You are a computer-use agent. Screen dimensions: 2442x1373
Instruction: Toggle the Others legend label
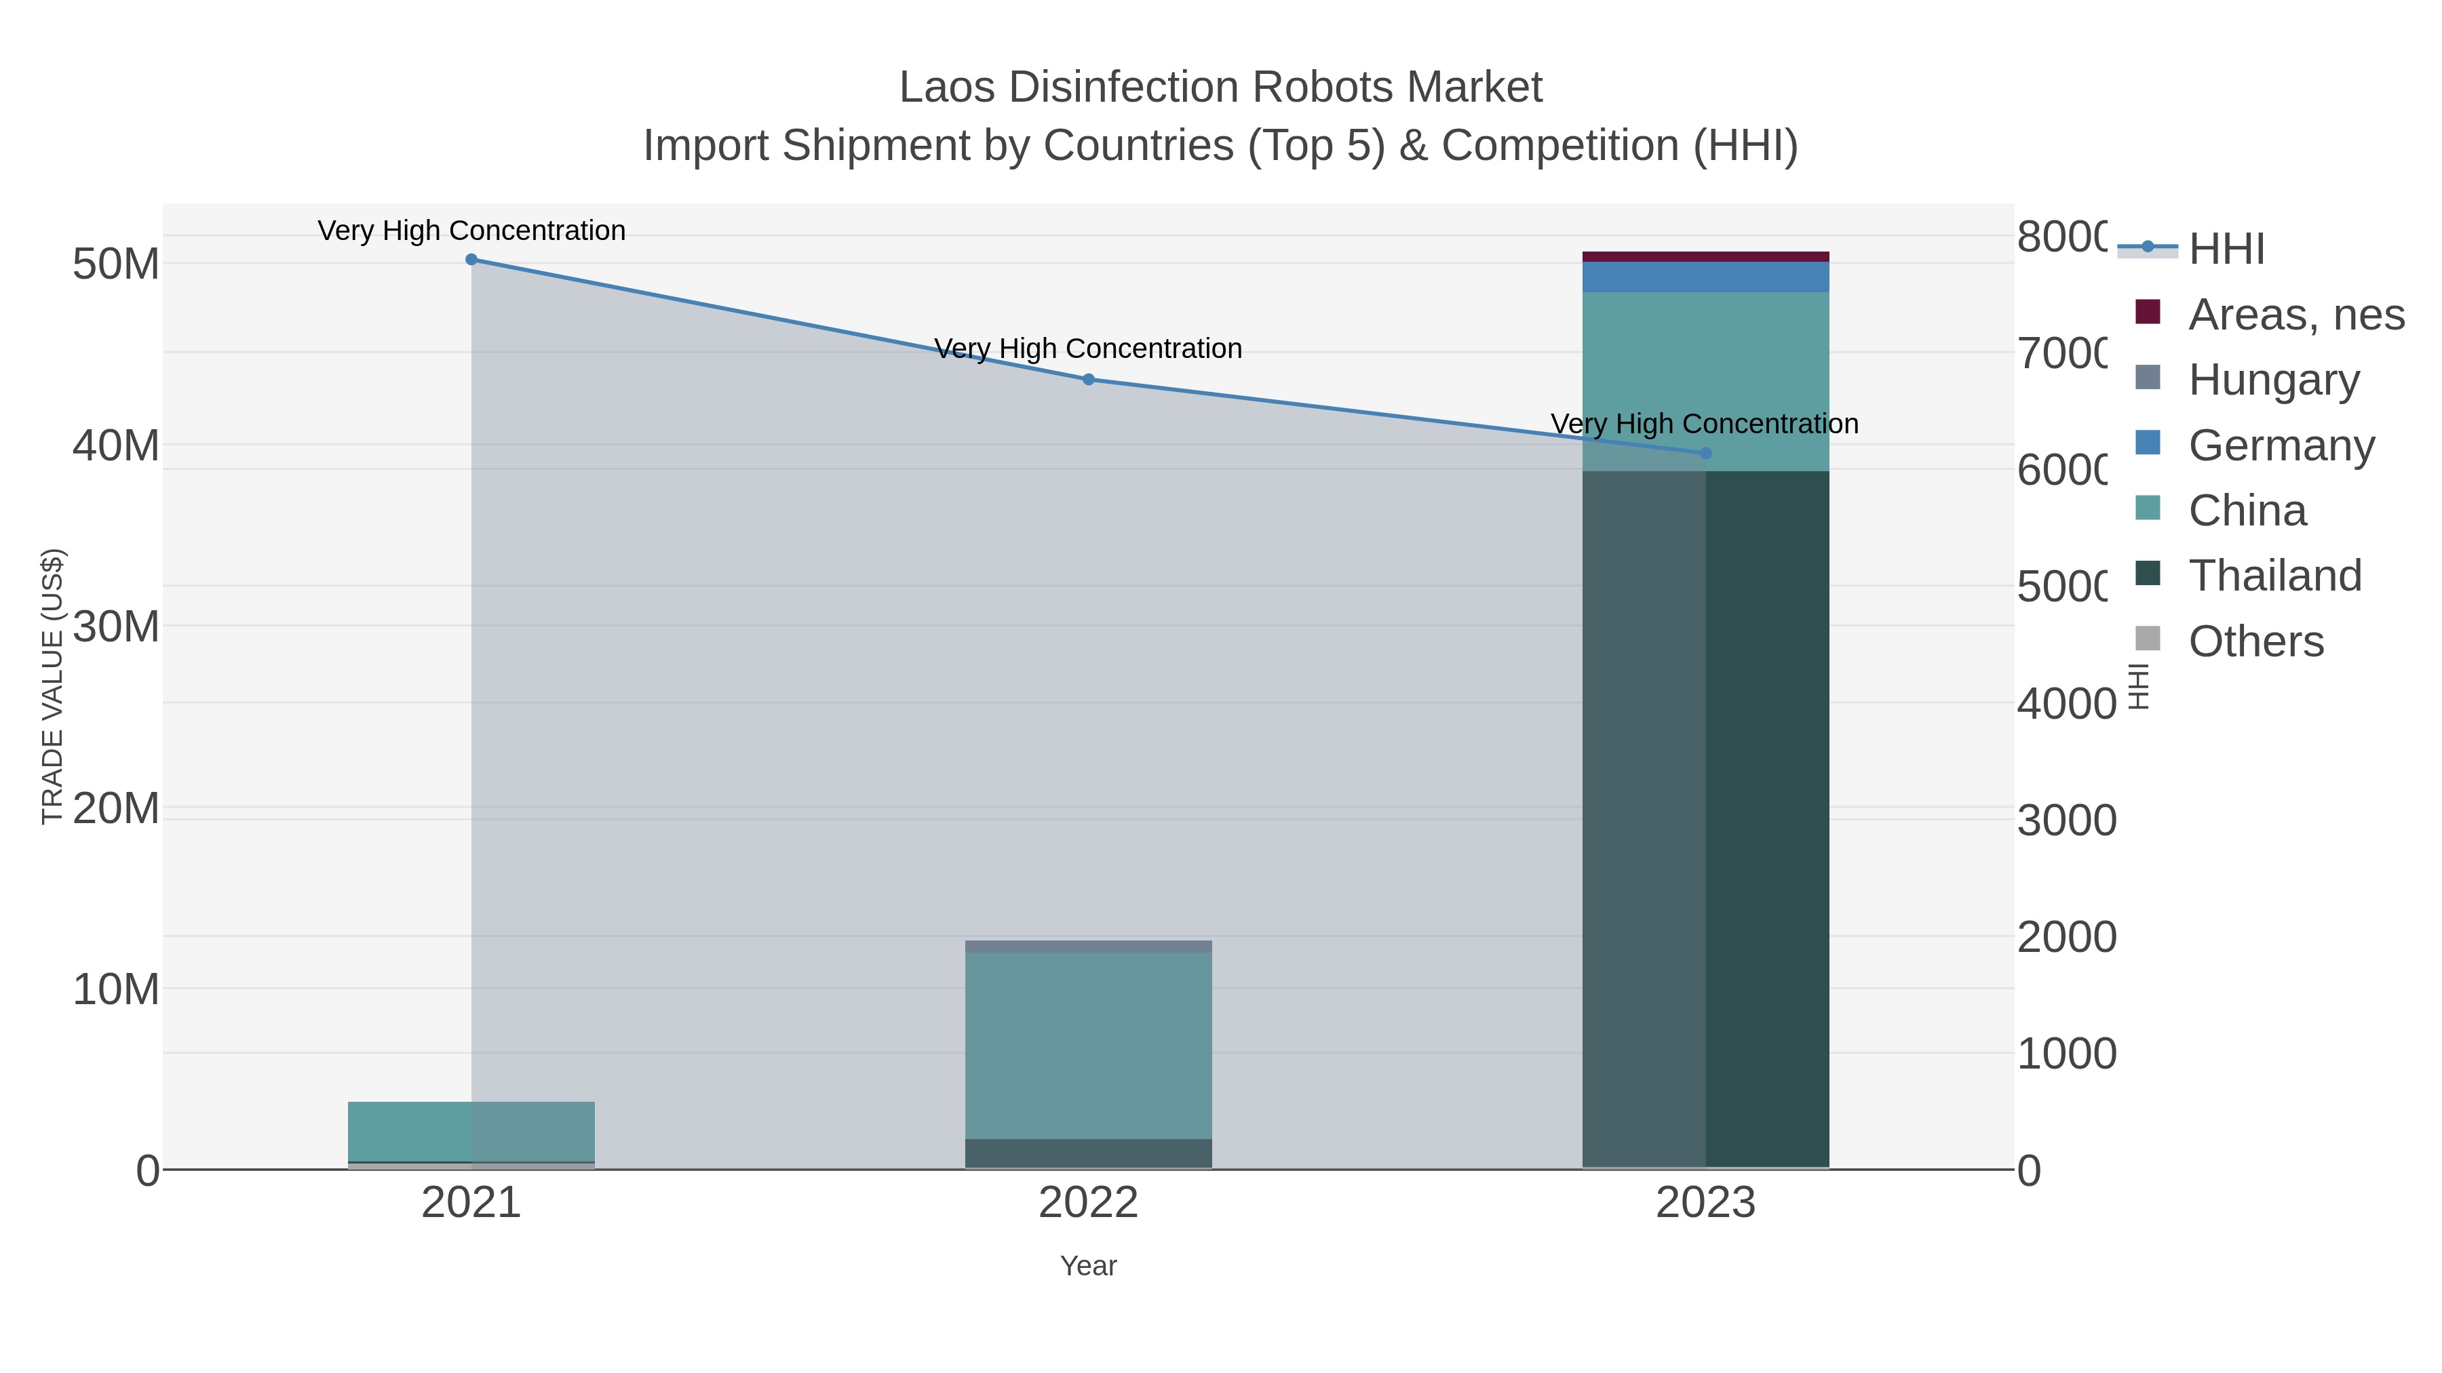pos(2256,641)
